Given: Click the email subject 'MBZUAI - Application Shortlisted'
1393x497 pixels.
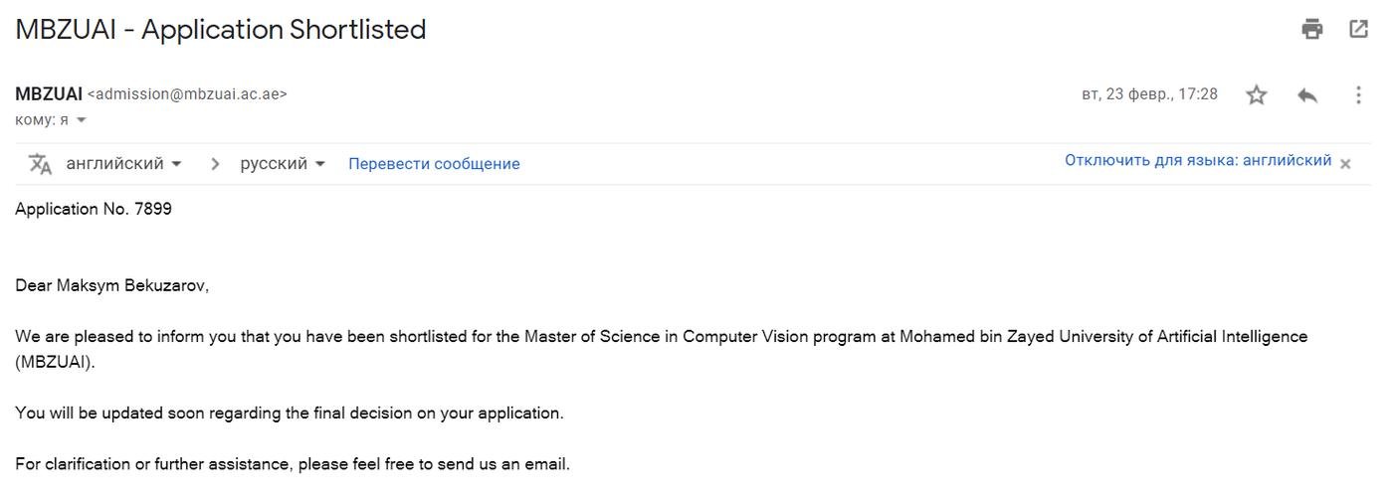Looking at the screenshot, I should click(x=221, y=30).
